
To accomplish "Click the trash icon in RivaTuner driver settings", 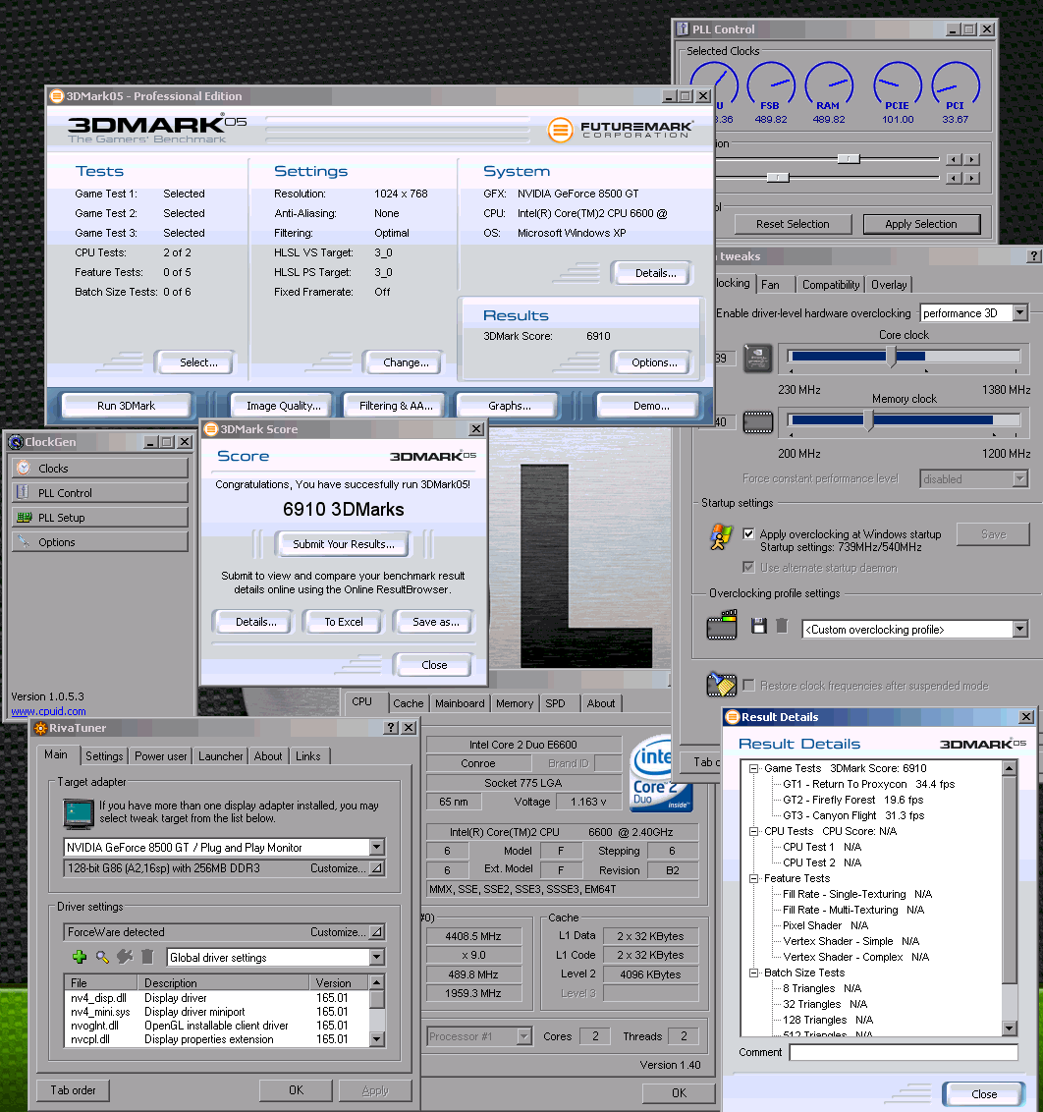I will [147, 957].
